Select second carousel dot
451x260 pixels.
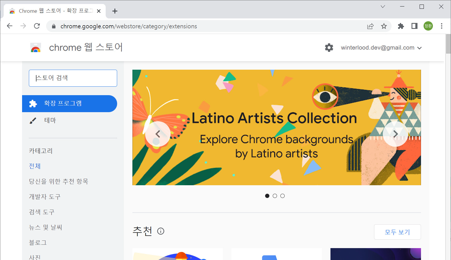coord(275,196)
